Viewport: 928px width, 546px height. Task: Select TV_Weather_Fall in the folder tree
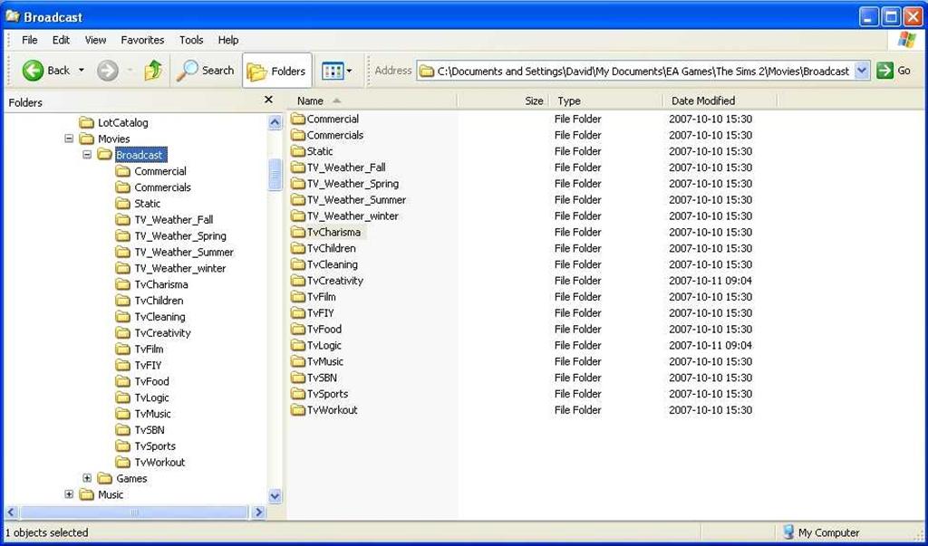(x=173, y=220)
